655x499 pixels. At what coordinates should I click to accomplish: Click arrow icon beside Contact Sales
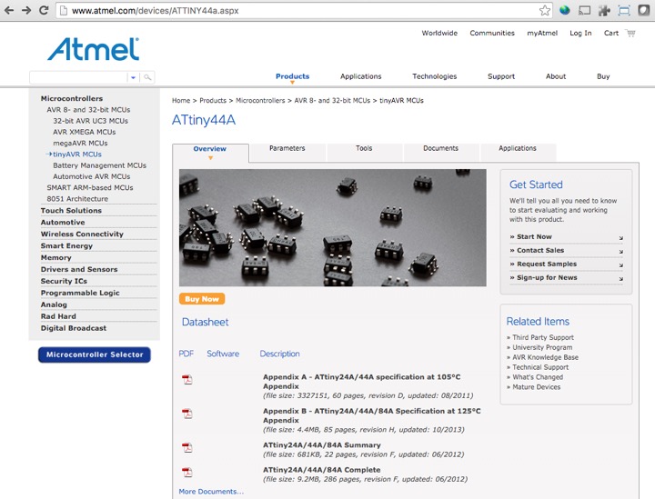pyautogui.click(x=621, y=252)
